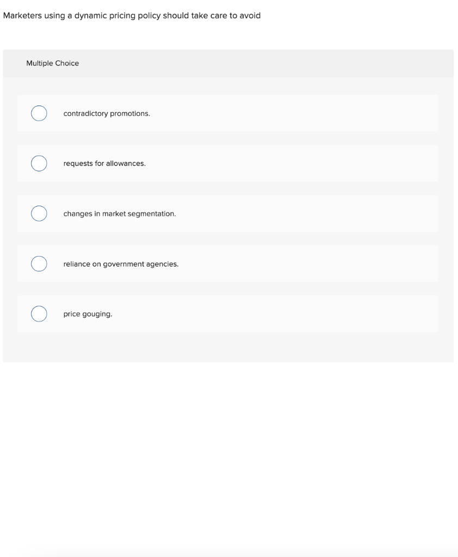
Task: Click the 'contradictory promotions.' answer text
Action: click(107, 114)
